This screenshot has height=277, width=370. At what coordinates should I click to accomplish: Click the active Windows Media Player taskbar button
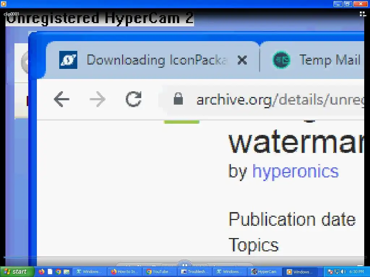coord(300,272)
